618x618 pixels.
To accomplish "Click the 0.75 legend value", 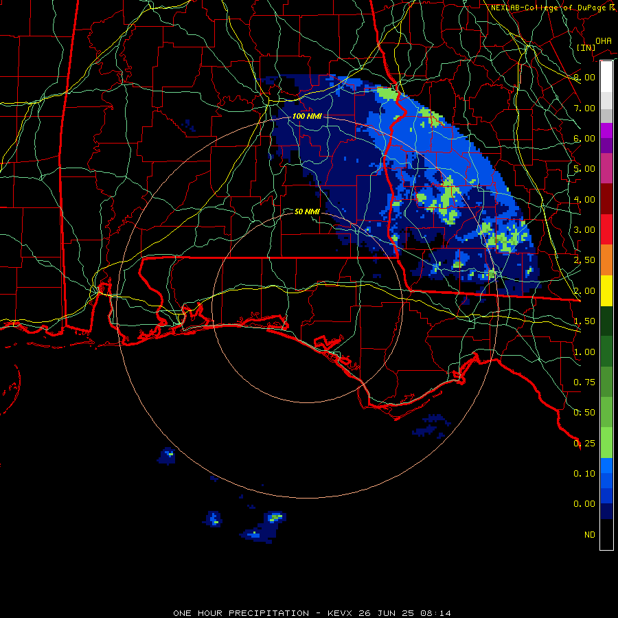I will pos(584,382).
